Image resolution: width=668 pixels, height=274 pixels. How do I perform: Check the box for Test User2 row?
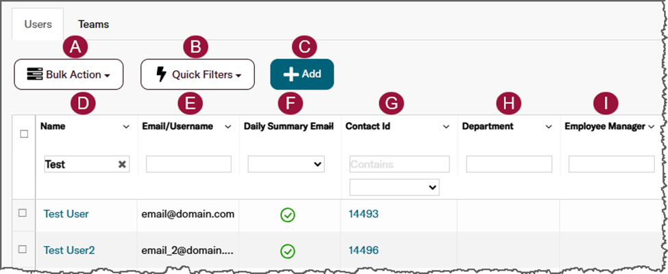(x=22, y=249)
